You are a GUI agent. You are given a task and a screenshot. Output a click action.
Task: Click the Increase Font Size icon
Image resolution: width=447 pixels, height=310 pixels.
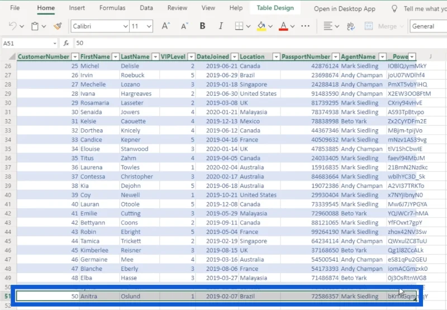[x=165, y=26]
